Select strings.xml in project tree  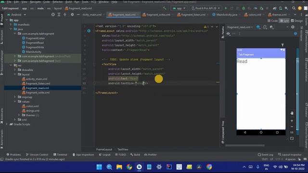pos(31,111)
